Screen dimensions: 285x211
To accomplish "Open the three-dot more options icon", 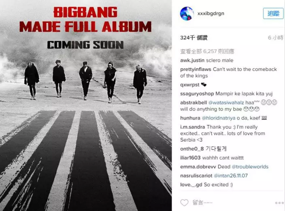I will (279, 203).
